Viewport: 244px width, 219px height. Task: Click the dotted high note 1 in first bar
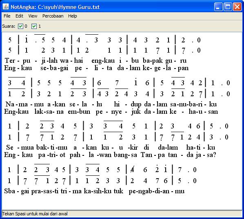26,39
